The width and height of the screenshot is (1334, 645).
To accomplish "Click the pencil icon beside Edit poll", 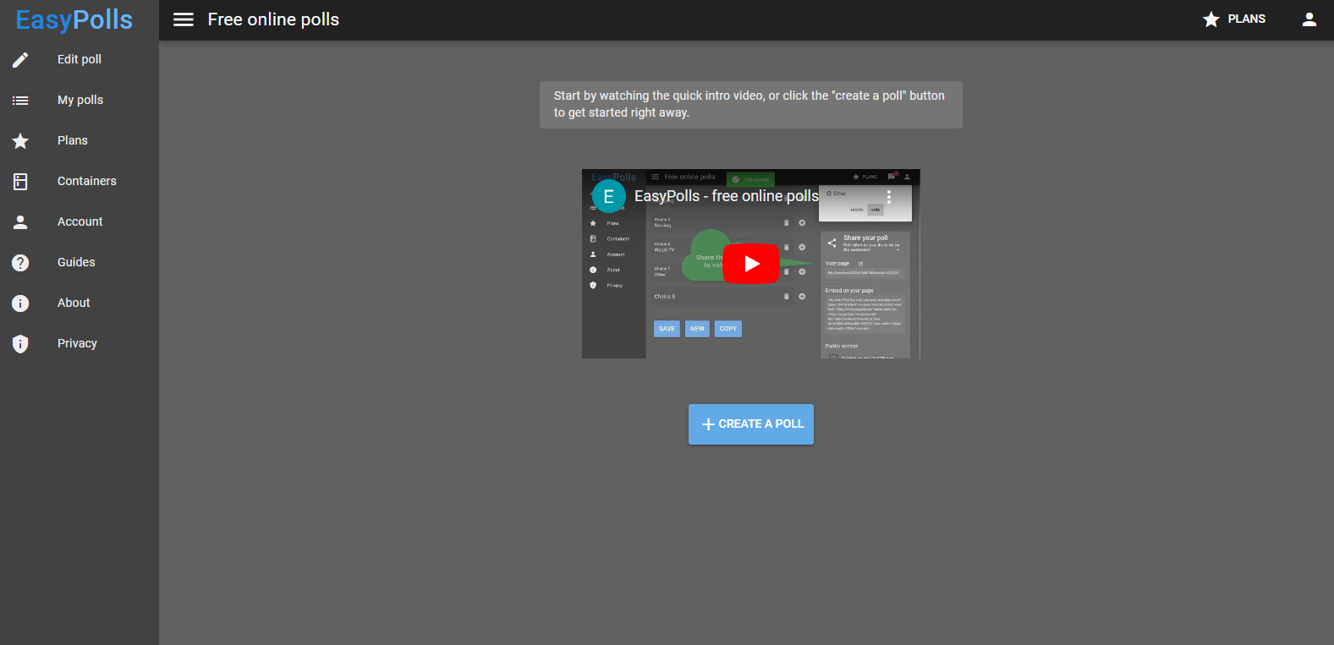I will (20, 59).
